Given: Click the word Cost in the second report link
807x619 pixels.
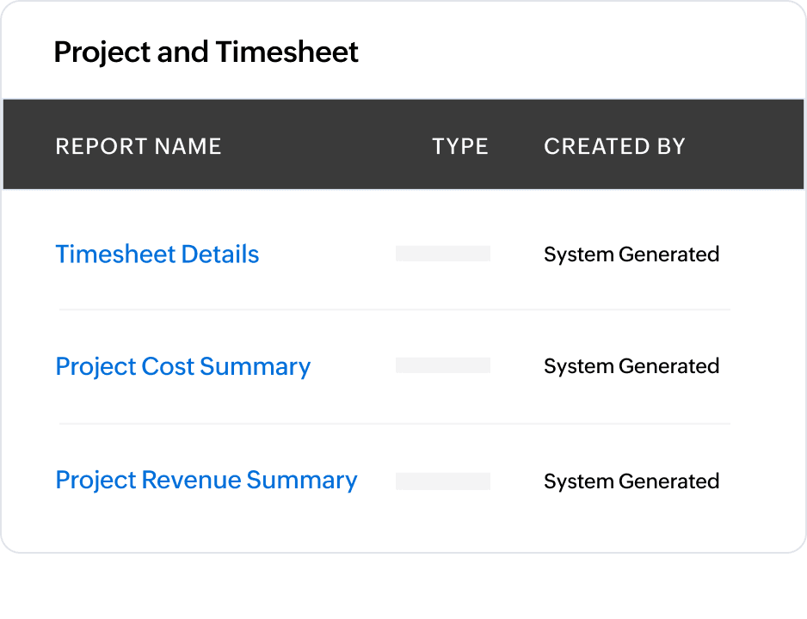Looking at the screenshot, I should point(169,366).
